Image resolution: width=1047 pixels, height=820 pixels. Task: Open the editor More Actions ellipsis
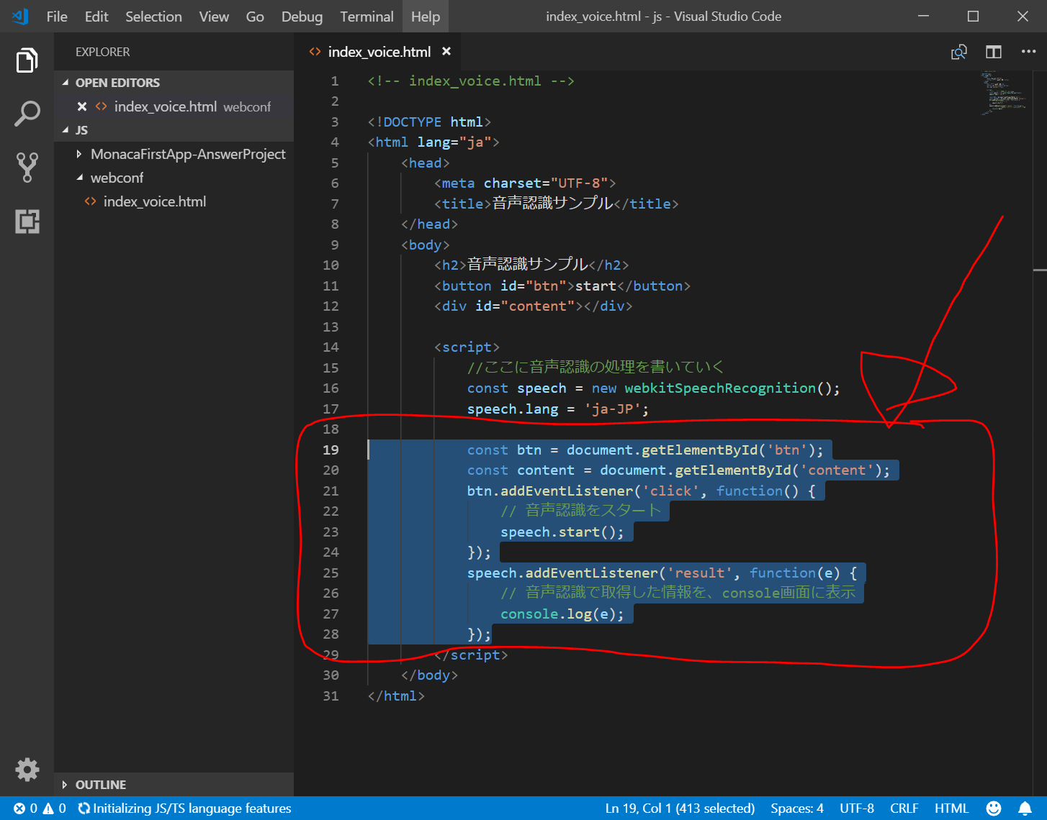pyautogui.click(x=1028, y=52)
